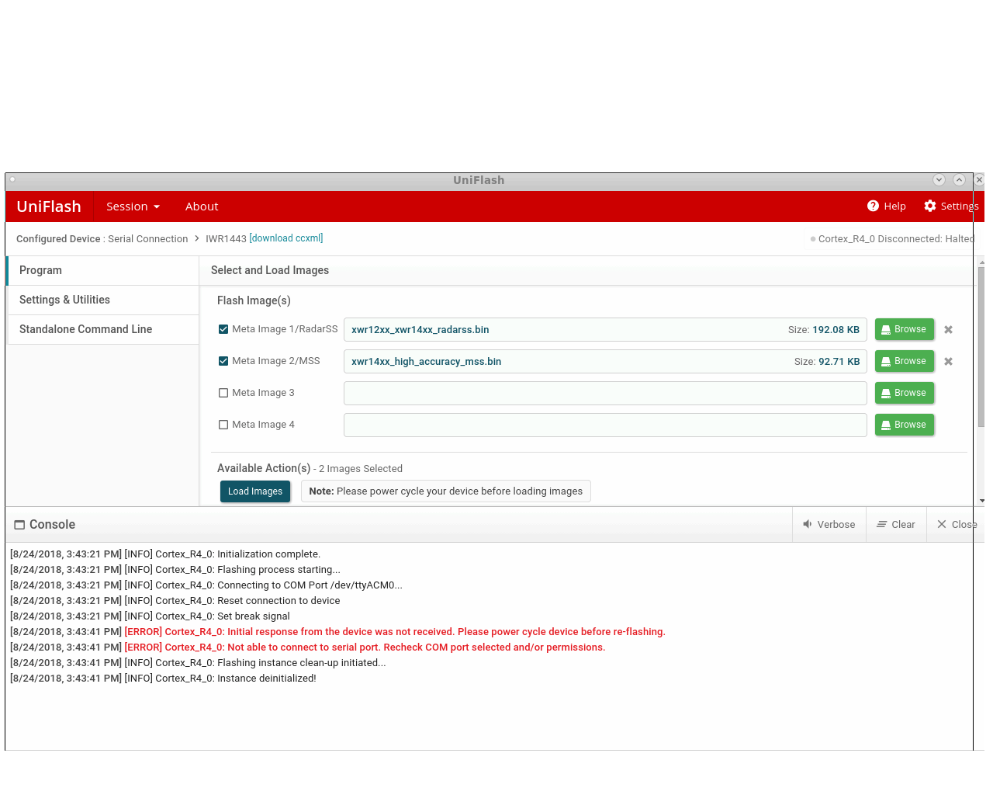Screen dimensions: 993x795
Task: Select the Program tab in sidebar
Action: (103, 270)
